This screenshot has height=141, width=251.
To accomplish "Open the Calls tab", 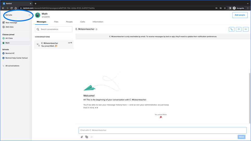I will pyautogui.click(x=82, y=22).
